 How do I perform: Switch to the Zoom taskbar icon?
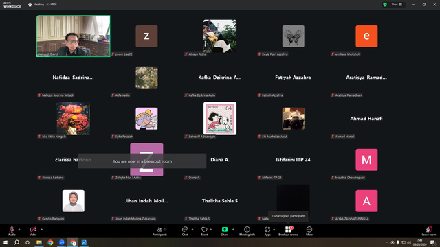[x=61, y=242]
